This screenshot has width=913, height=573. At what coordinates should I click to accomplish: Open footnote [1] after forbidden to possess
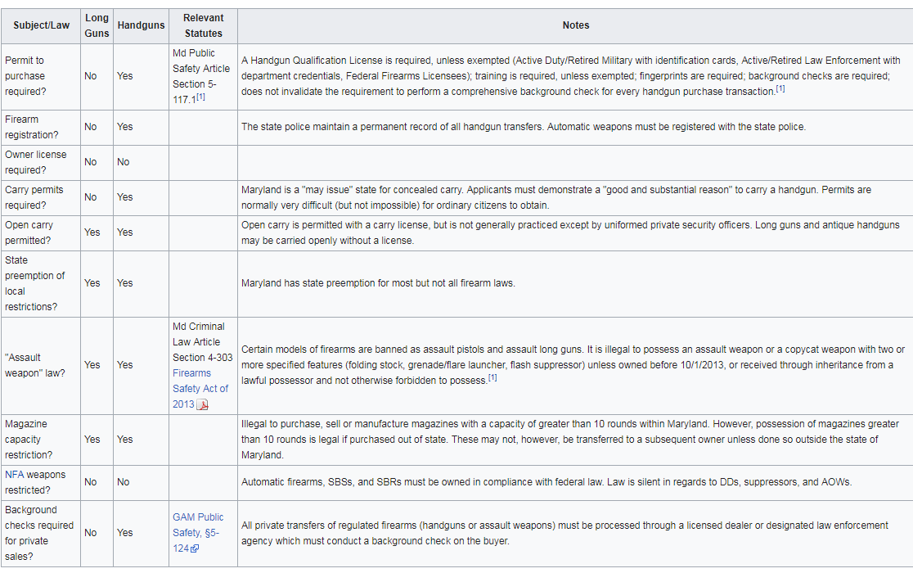coord(492,378)
